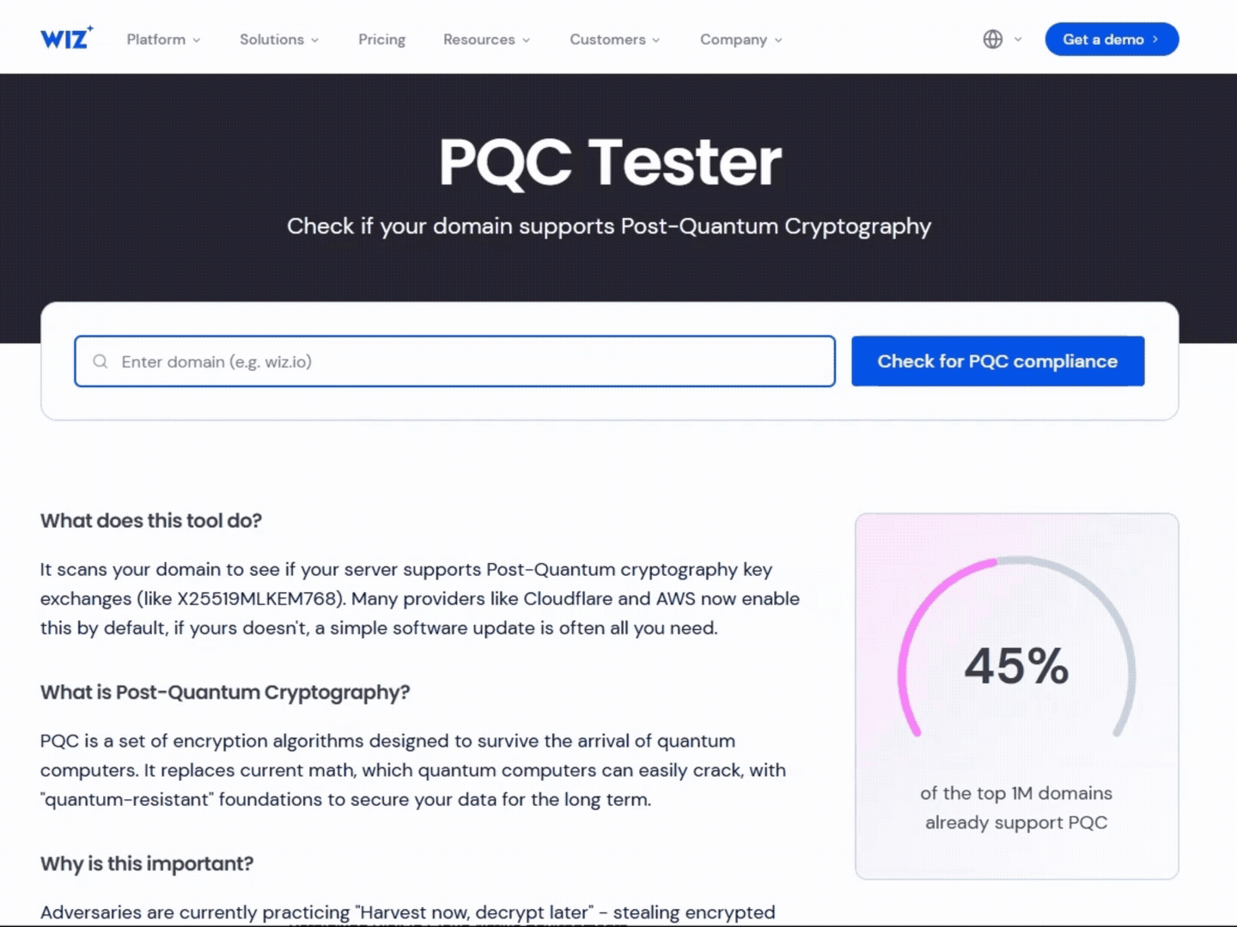The width and height of the screenshot is (1237, 927).
Task: Click the Company item in the navigation bar
Action: pos(734,39)
